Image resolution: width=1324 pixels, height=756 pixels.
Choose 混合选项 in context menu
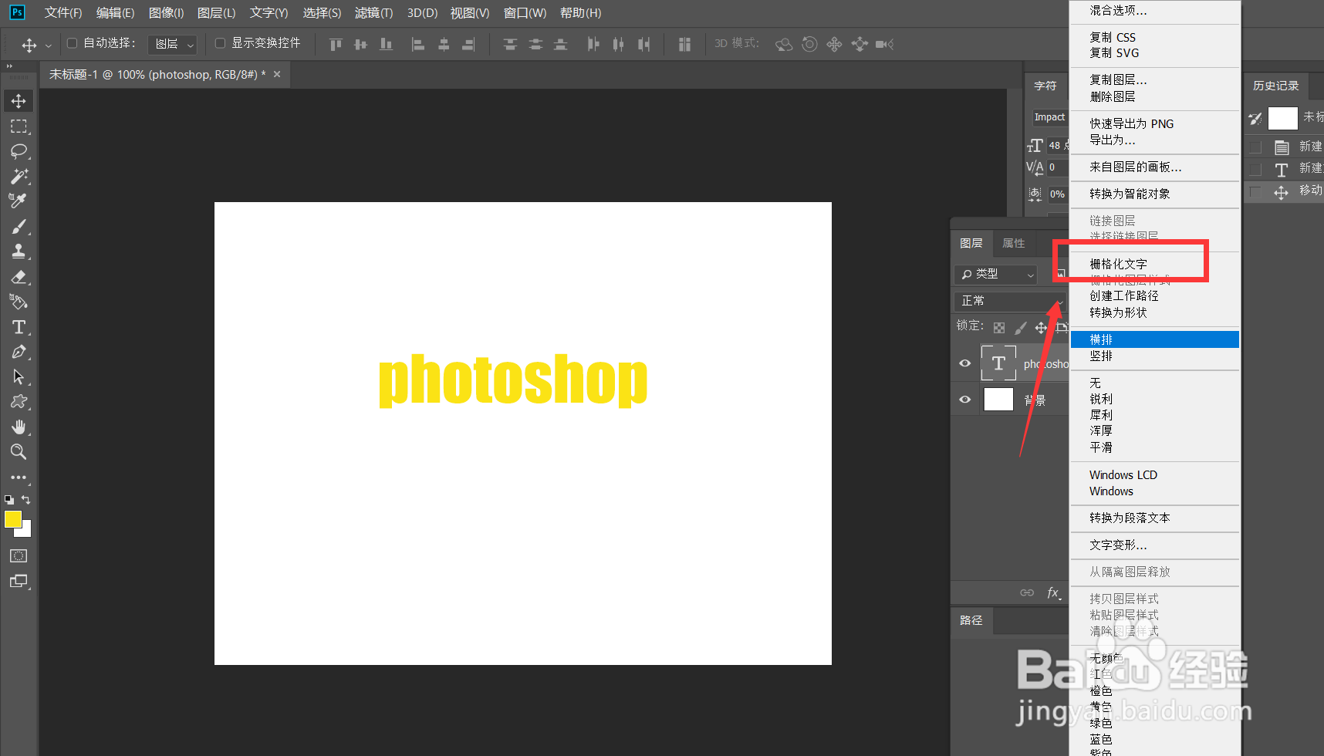coord(1118,11)
